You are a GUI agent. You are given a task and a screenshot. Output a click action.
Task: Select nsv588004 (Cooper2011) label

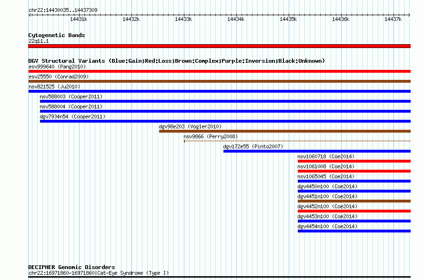pyautogui.click(x=71, y=106)
